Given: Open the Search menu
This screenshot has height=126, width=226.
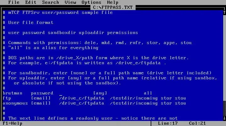Looking at the screenshot, I should [x=51, y=2].
